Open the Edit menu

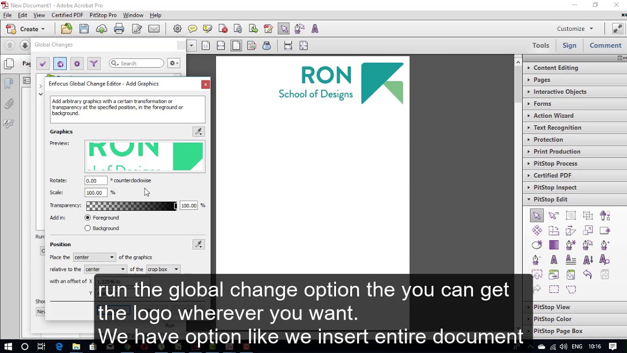(x=23, y=15)
